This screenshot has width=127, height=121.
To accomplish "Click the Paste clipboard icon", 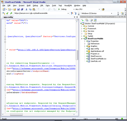I will point(34,9).
